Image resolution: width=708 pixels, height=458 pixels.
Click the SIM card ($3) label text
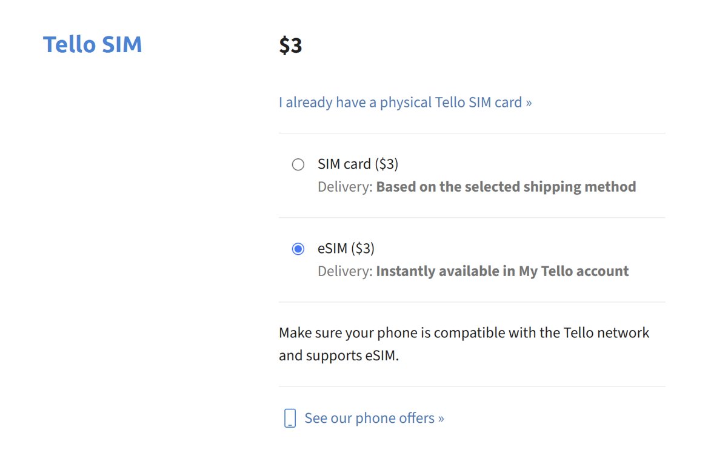(x=358, y=164)
